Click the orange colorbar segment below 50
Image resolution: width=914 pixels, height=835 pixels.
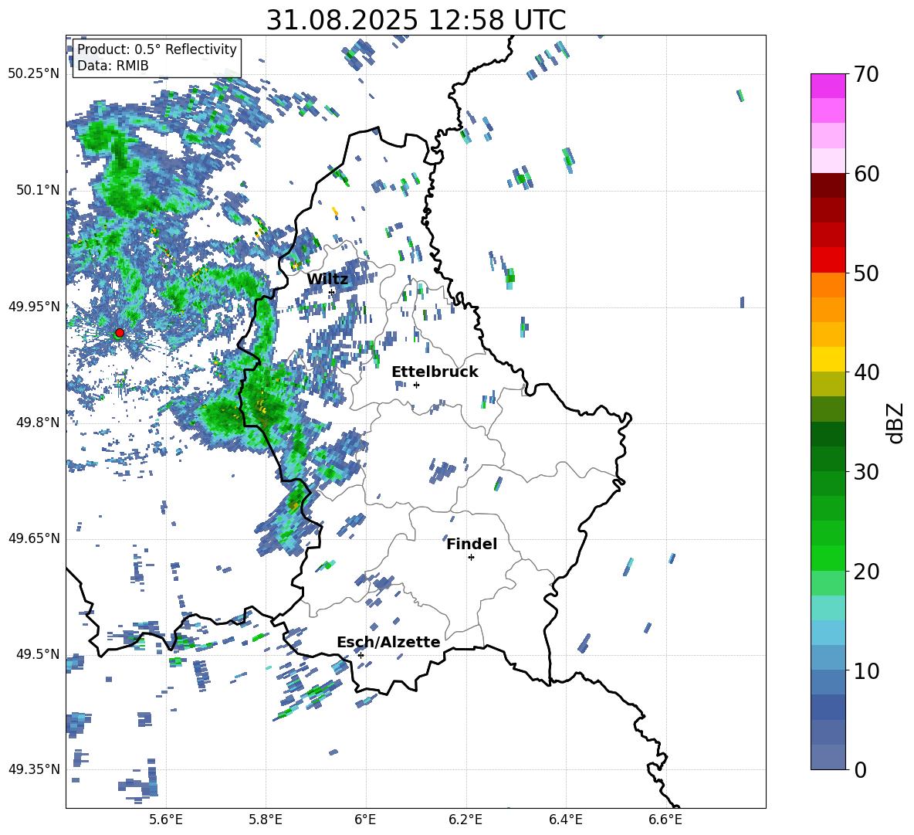(x=828, y=284)
